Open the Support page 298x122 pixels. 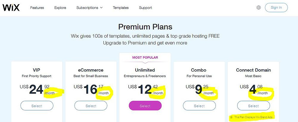coord(145,8)
